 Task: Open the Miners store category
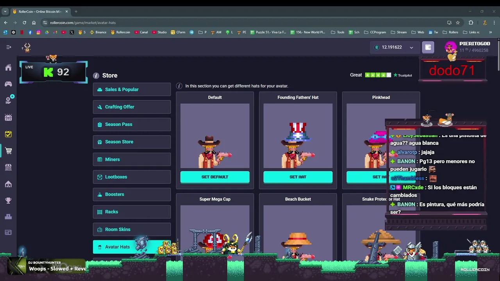[x=132, y=159]
